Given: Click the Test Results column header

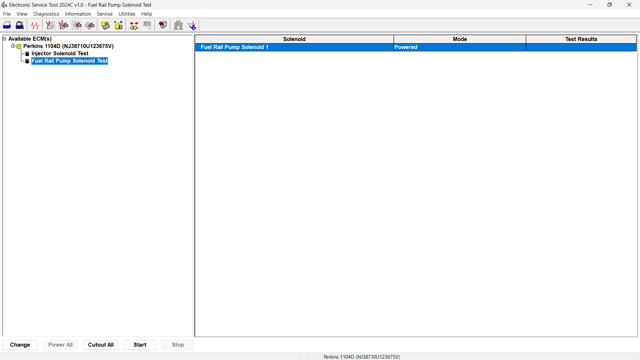Looking at the screenshot, I should pyautogui.click(x=581, y=39).
